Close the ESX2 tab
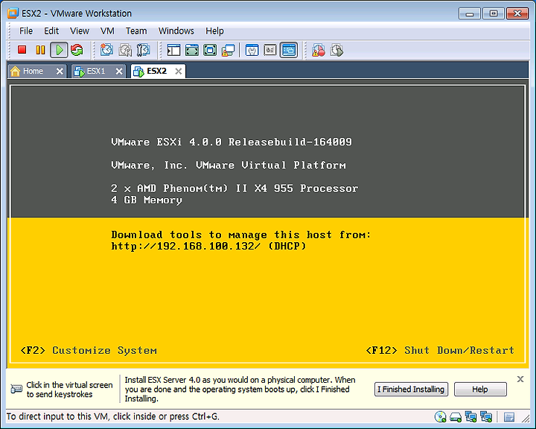Viewport: 536px width, 429px height. point(179,71)
